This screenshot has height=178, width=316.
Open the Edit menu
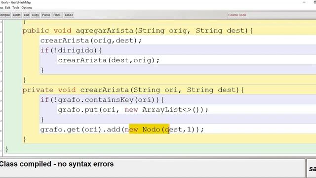pyautogui.click(x=8, y=8)
